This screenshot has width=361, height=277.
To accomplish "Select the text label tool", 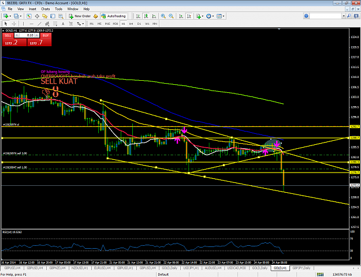I will coord(63,24).
